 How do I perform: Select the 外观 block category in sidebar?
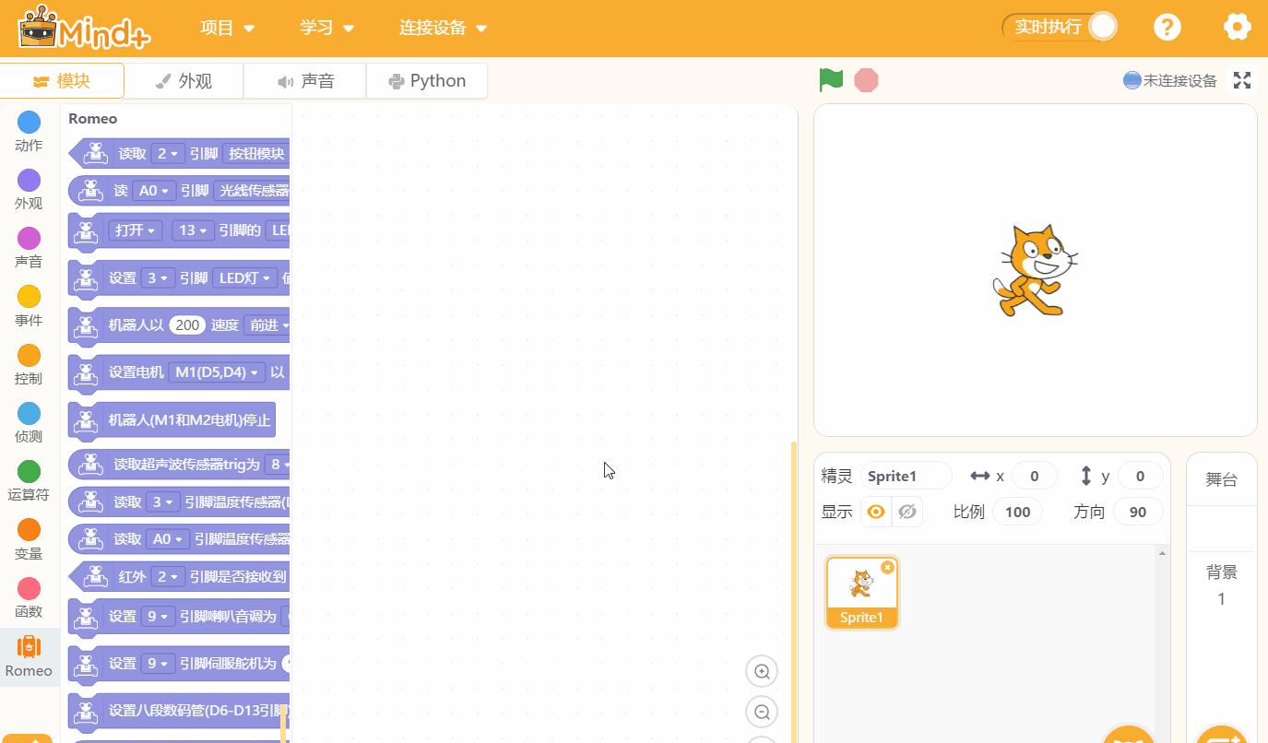point(29,189)
